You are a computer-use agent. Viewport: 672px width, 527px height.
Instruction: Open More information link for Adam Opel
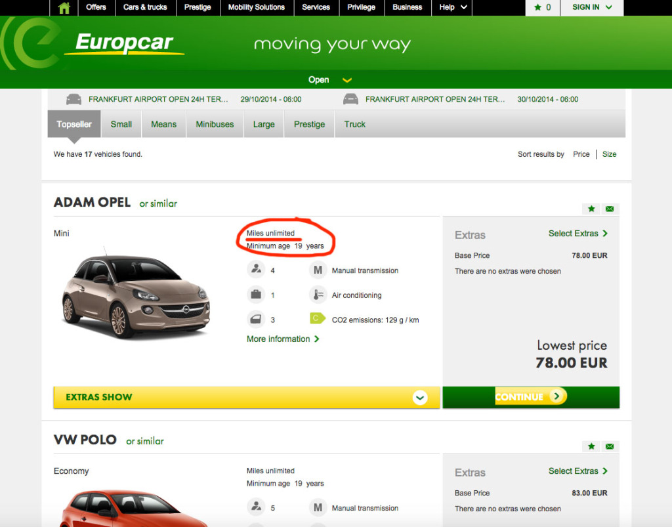(x=283, y=339)
